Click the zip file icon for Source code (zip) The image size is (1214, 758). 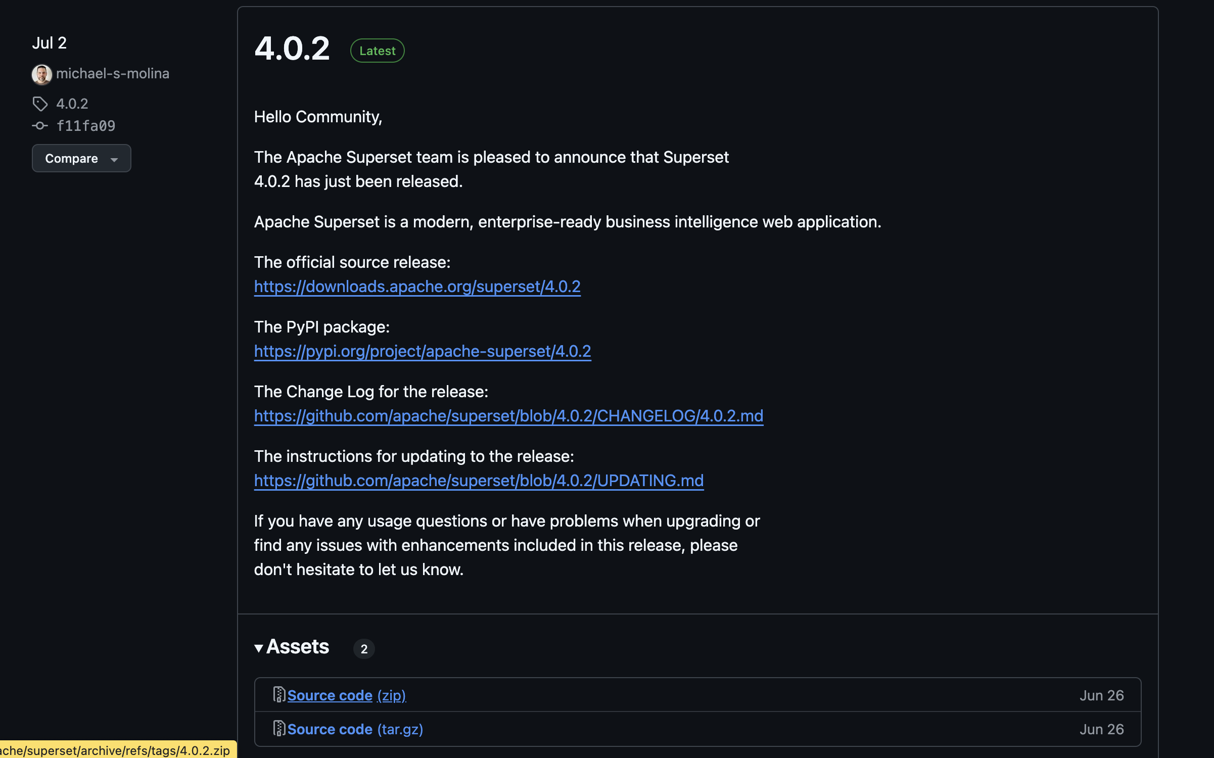[278, 695]
